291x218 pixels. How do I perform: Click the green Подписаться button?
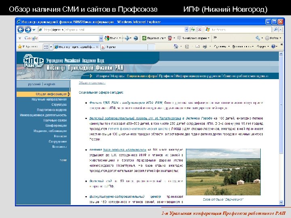click(154, 38)
